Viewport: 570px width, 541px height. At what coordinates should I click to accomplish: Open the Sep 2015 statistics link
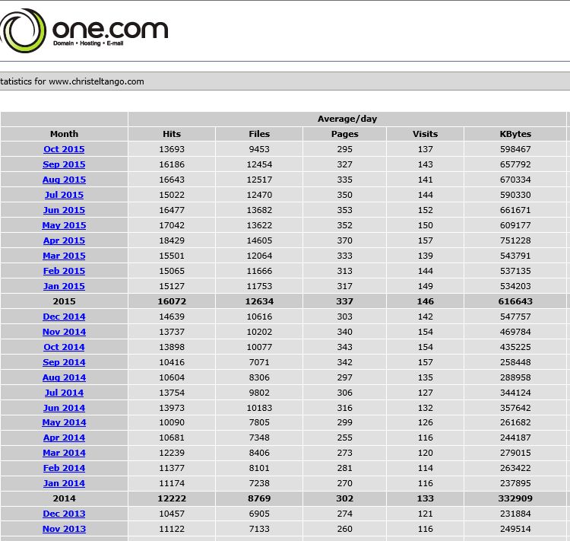(64, 164)
